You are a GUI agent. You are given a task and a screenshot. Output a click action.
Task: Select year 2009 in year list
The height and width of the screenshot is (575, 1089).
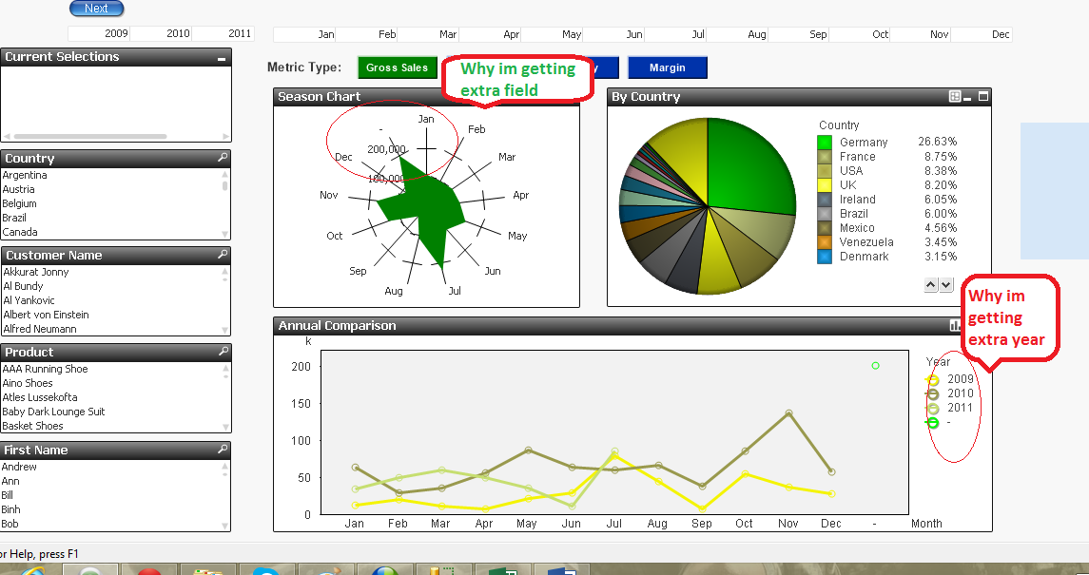coord(99,33)
